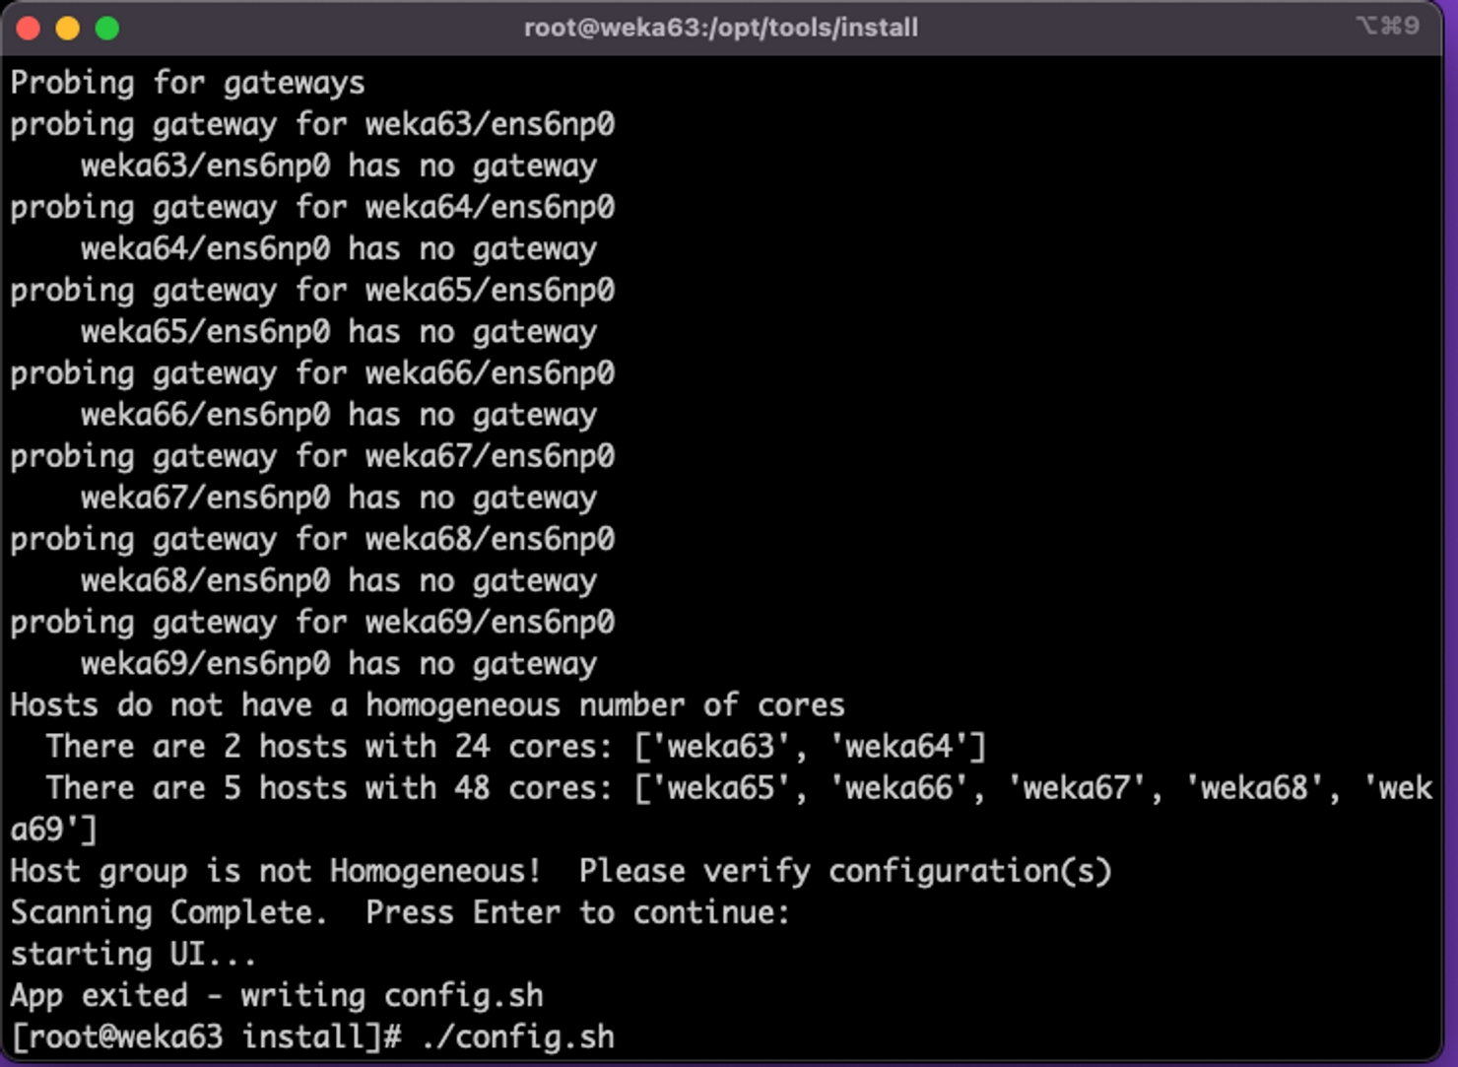The height and width of the screenshot is (1067, 1458).
Task: Click 'App exited - writing config.sh' line
Action: (277, 995)
